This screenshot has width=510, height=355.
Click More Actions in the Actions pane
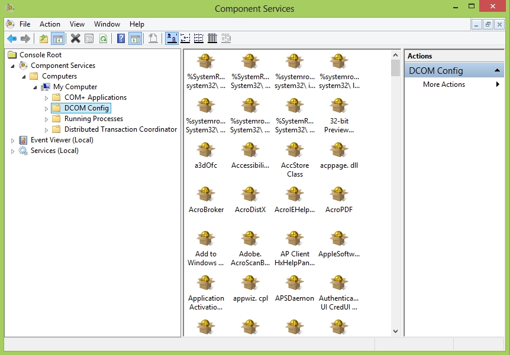[x=444, y=84]
